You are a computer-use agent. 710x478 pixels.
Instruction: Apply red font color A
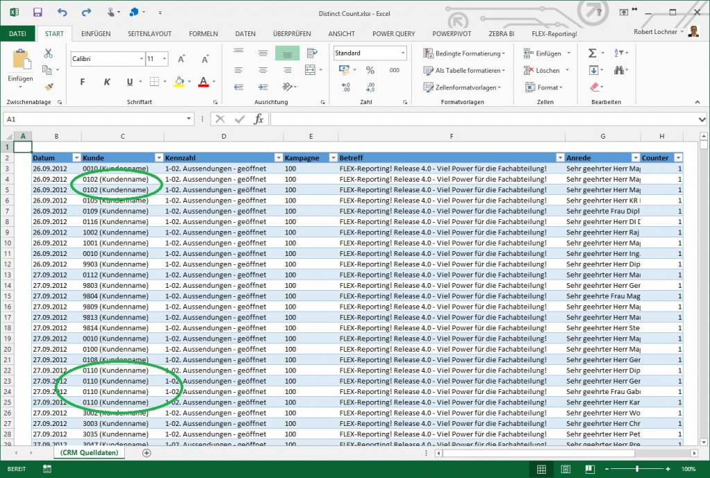(x=203, y=82)
